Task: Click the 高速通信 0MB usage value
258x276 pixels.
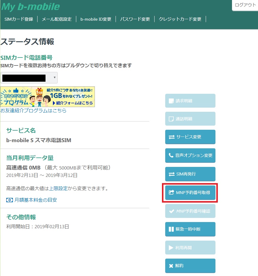Action: click(x=23, y=167)
